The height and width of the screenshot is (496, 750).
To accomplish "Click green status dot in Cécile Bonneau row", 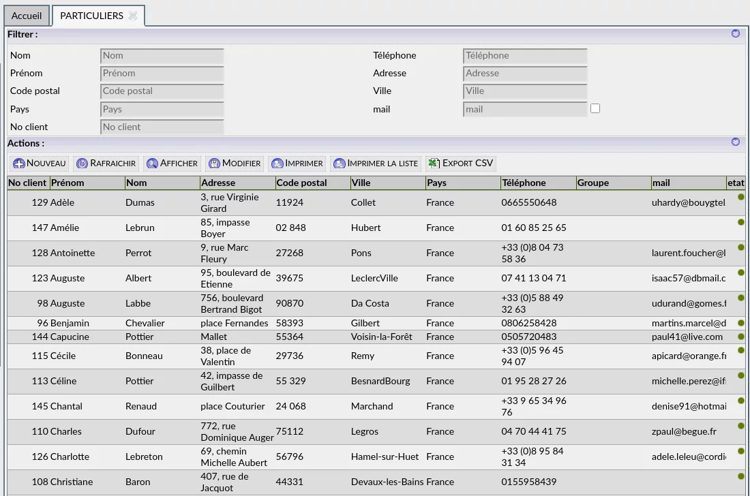I will [x=741, y=350].
